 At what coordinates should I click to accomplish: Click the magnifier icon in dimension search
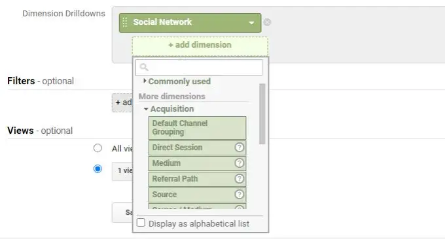tap(144, 67)
